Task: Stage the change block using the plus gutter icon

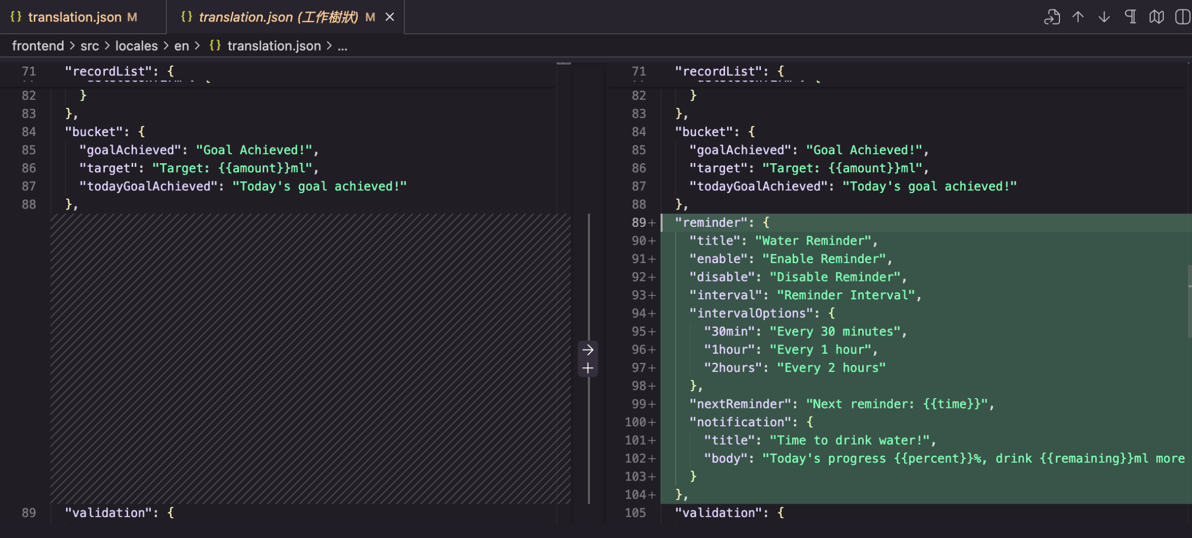Action: coord(588,368)
